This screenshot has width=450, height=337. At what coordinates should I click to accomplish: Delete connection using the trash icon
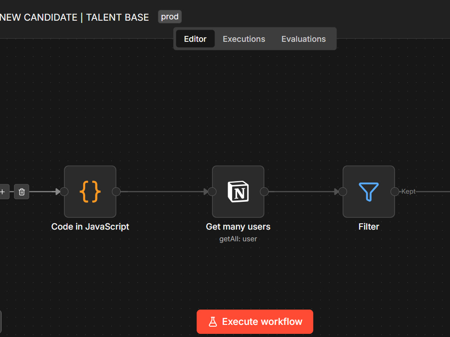tap(22, 192)
